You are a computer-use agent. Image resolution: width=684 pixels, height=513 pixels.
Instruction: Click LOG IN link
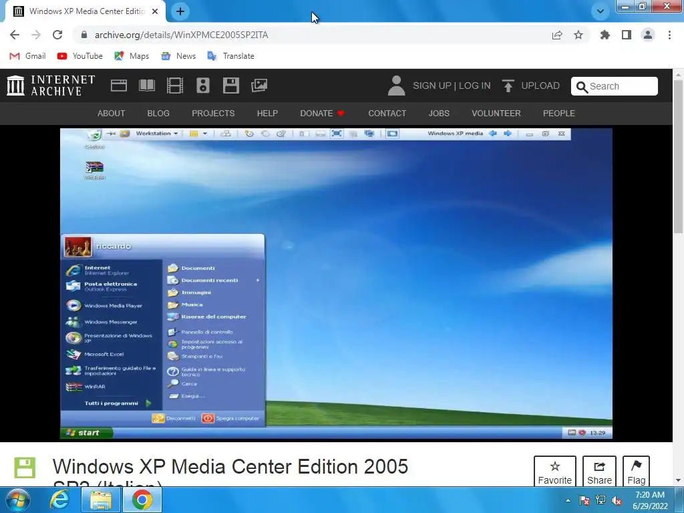coord(475,85)
